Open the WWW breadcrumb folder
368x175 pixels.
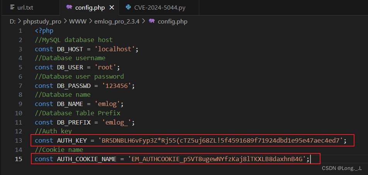click(78, 22)
